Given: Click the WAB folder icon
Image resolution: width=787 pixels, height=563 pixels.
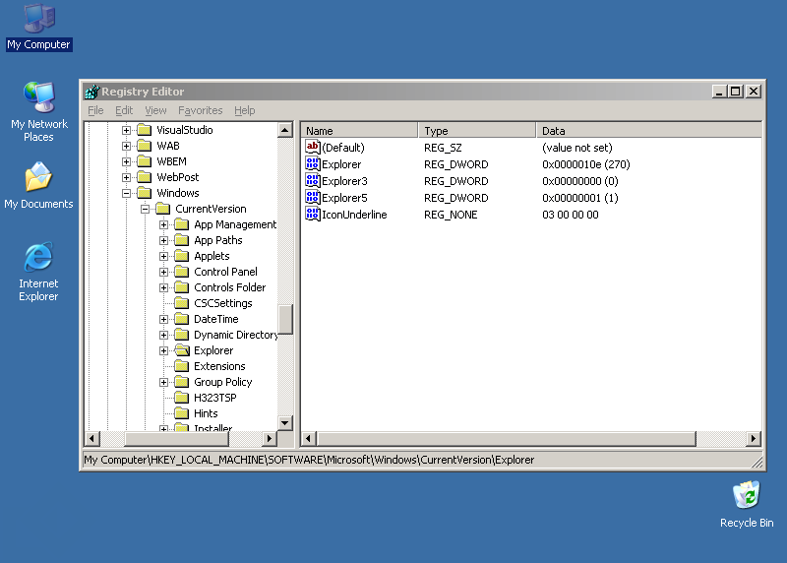Looking at the screenshot, I should (145, 146).
